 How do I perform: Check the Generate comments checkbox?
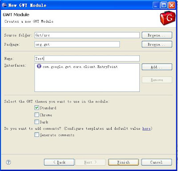click(x=36, y=135)
